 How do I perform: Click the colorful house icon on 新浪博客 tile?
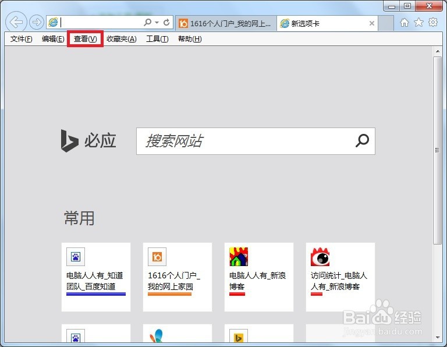click(x=239, y=257)
